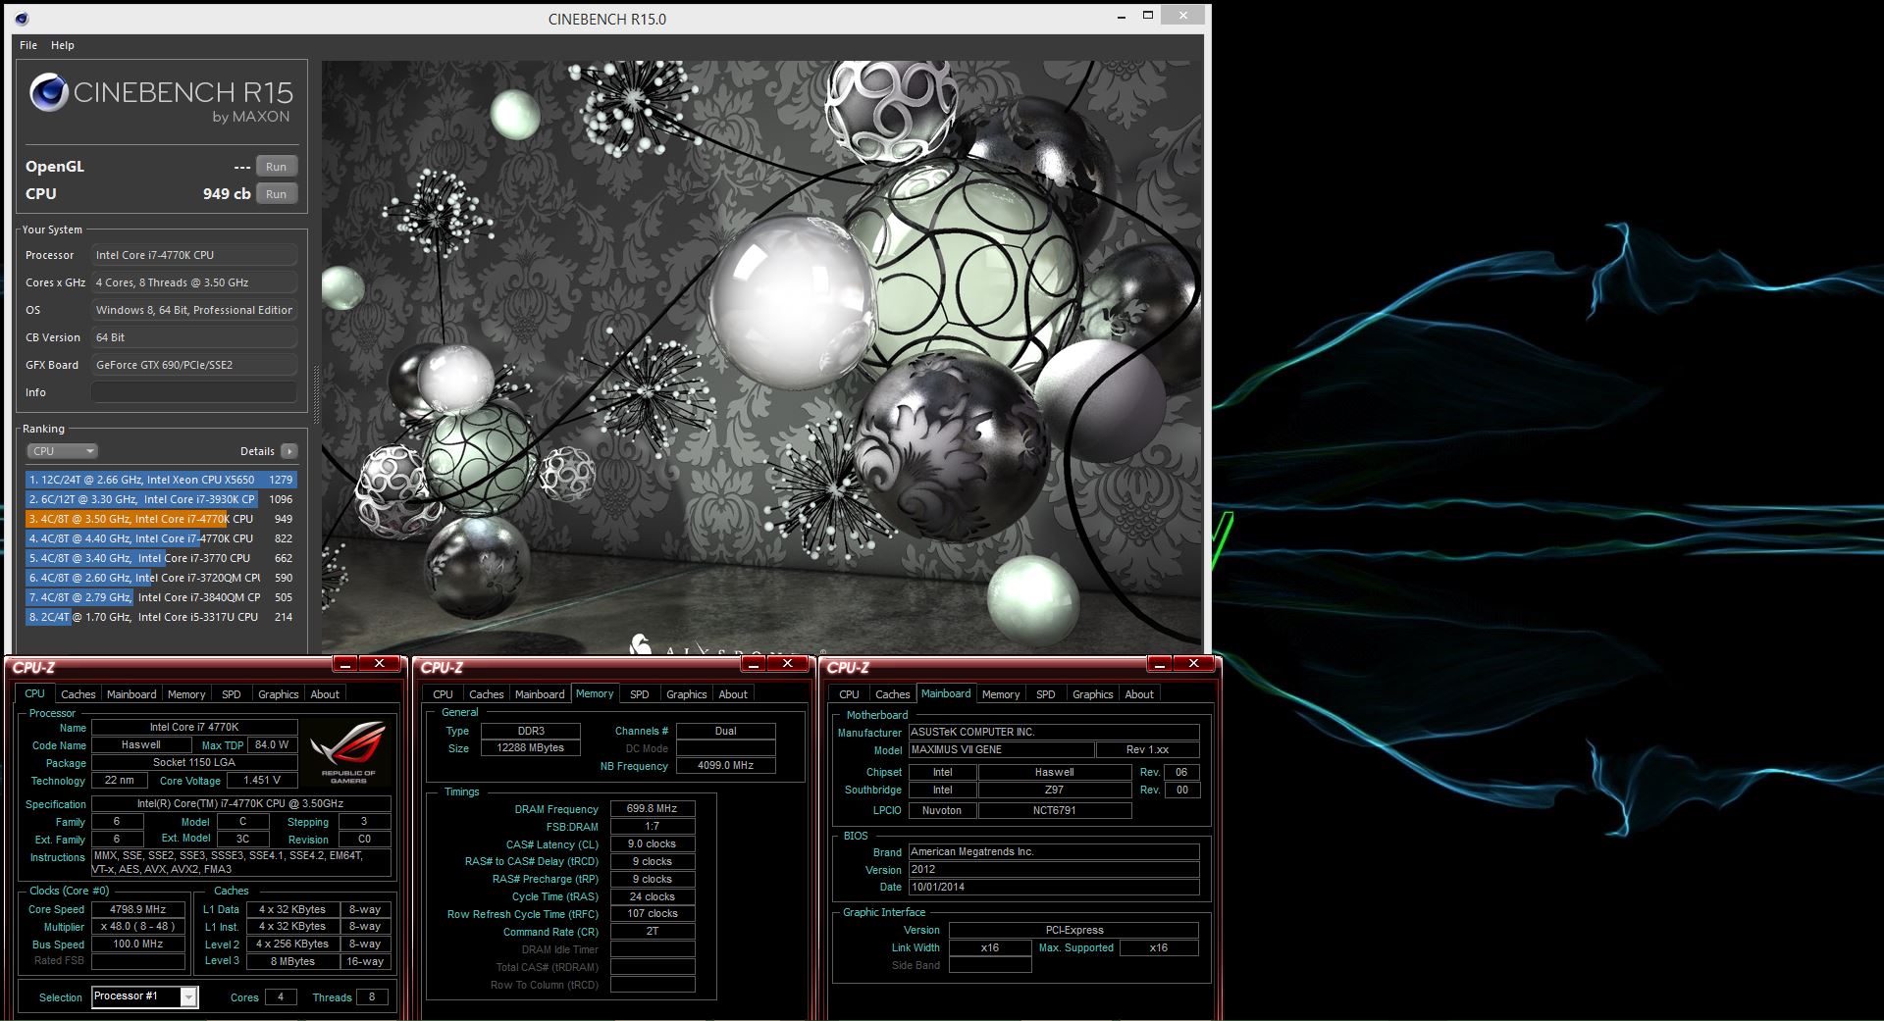Image resolution: width=1884 pixels, height=1021 pixels.
Task: Click the Info input field
Action: [194, 392]
